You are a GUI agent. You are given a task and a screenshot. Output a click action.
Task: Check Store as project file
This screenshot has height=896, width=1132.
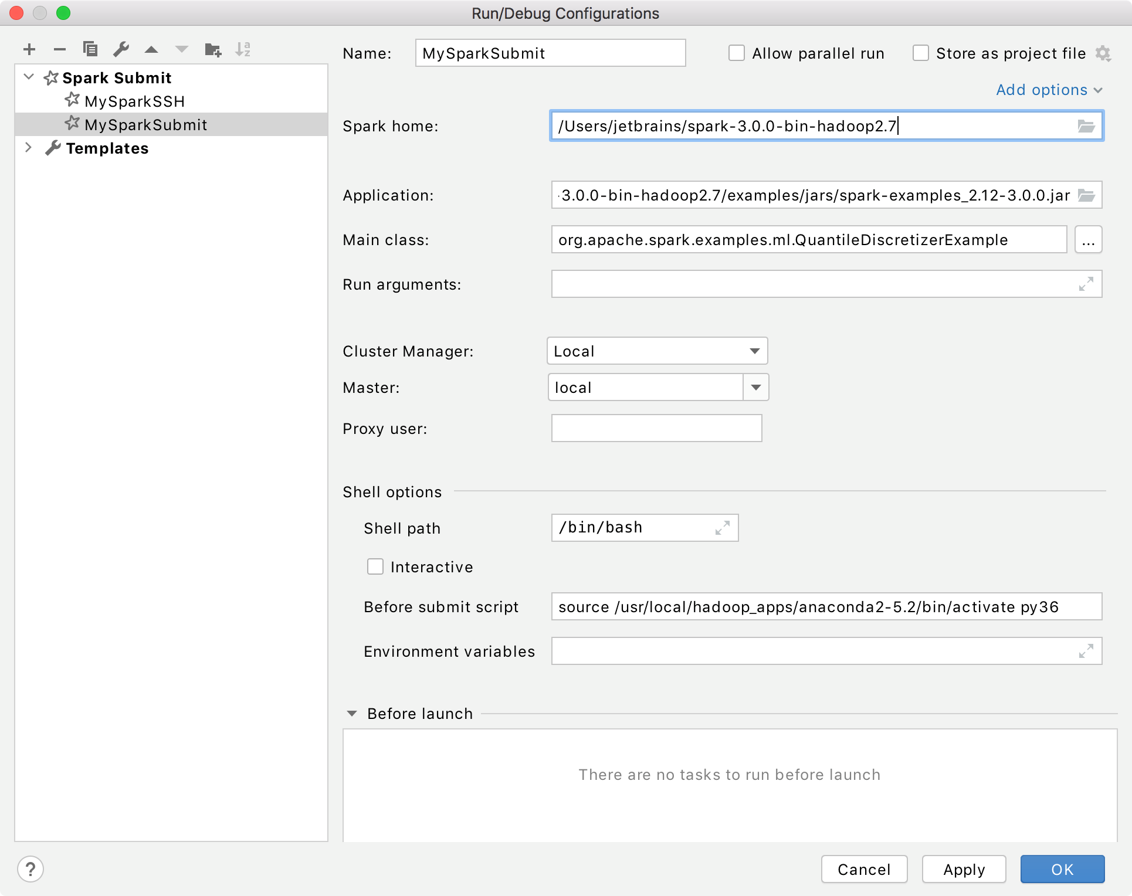921,53
